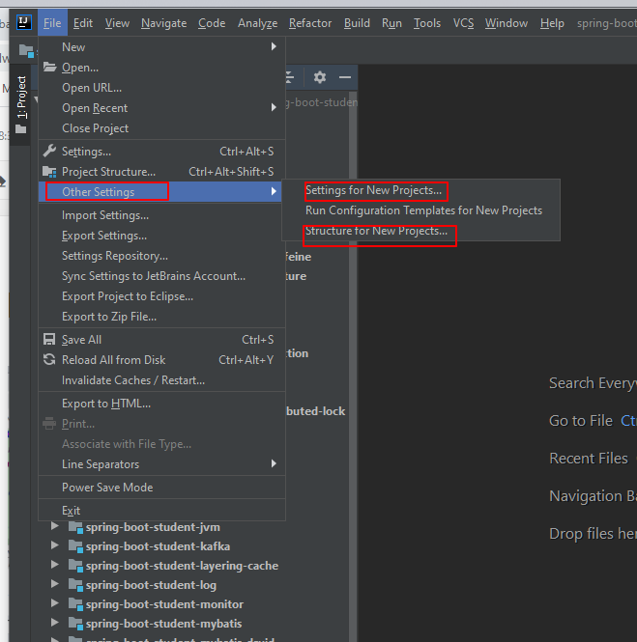Click spring-boot-student-layering-cache folder icon
The image size is (637, 642).
pos(75,566)
